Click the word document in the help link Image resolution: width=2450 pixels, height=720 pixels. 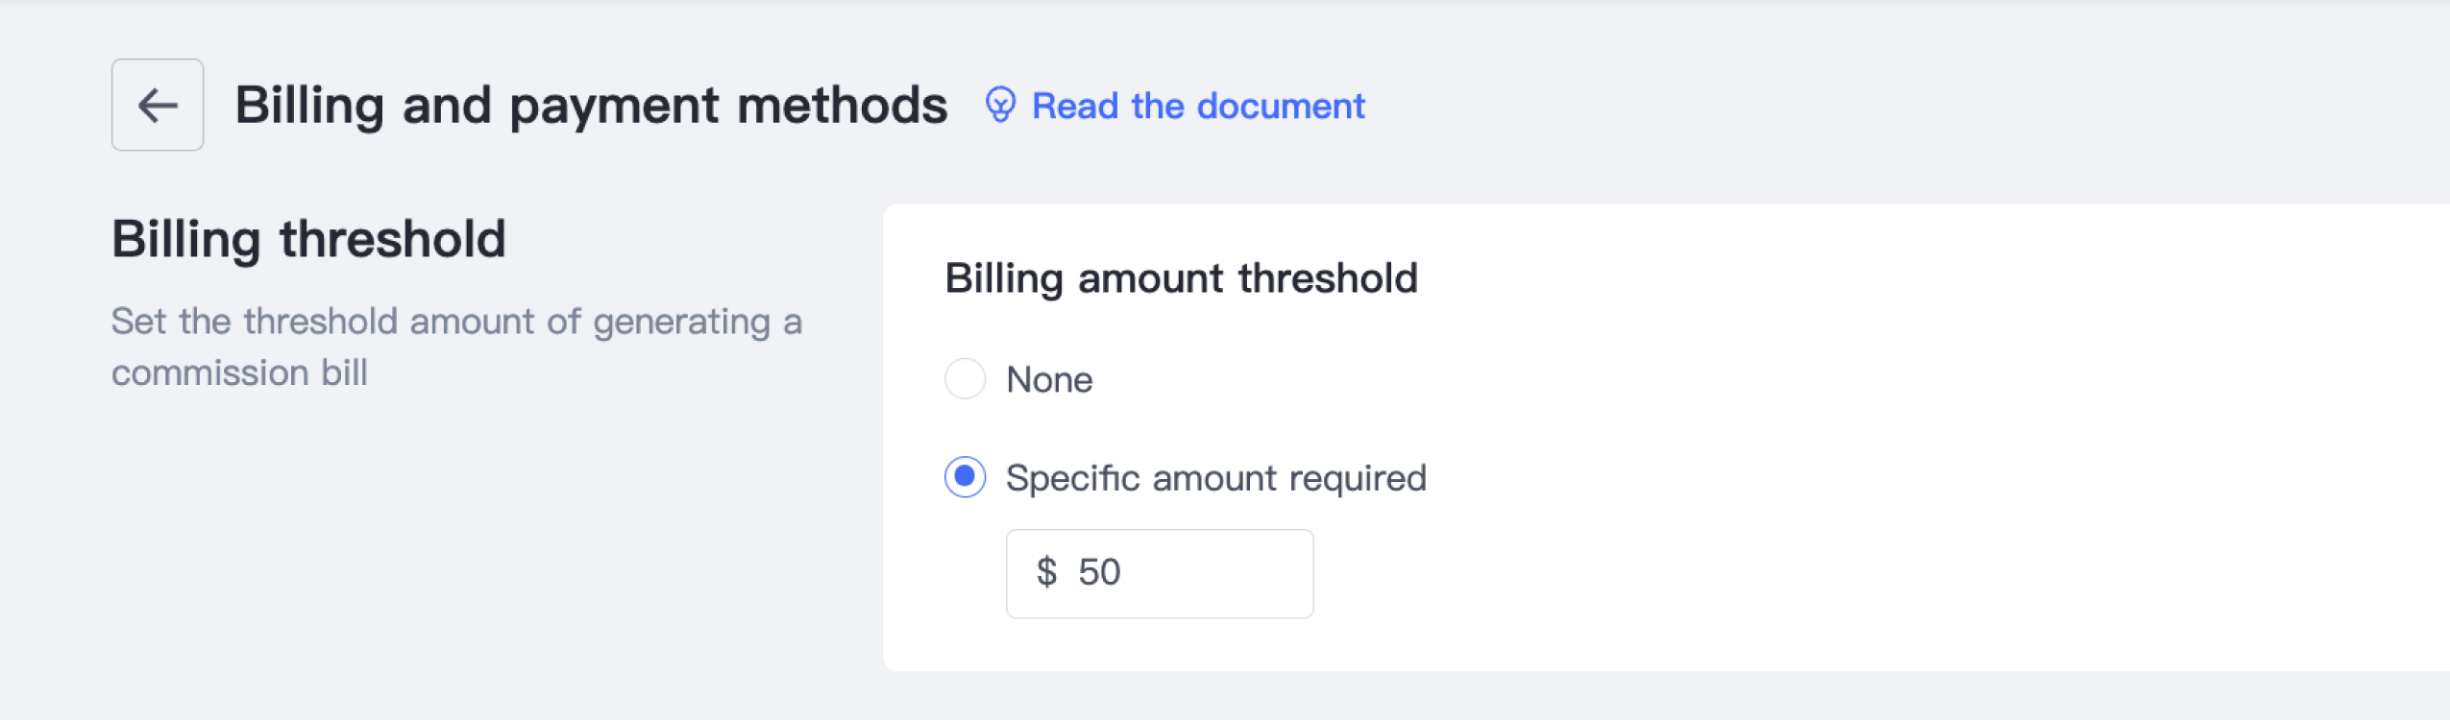click(x=1280, y=106)
